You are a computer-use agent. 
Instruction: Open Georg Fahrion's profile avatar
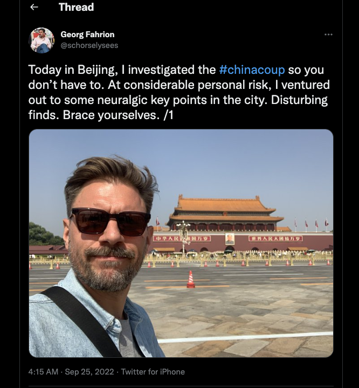pyautogui.click(x=42, y=40)
